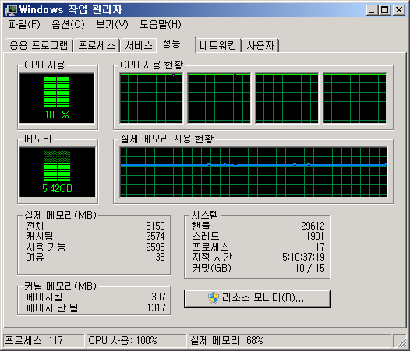Viewport: 410px width, 351px height.
Task: Click the 실제 메모리 사용 현황 graph
Action: click(253, 172)
